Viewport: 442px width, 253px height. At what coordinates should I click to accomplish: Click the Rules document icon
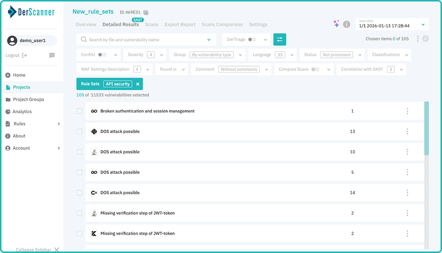pos(8,124)
